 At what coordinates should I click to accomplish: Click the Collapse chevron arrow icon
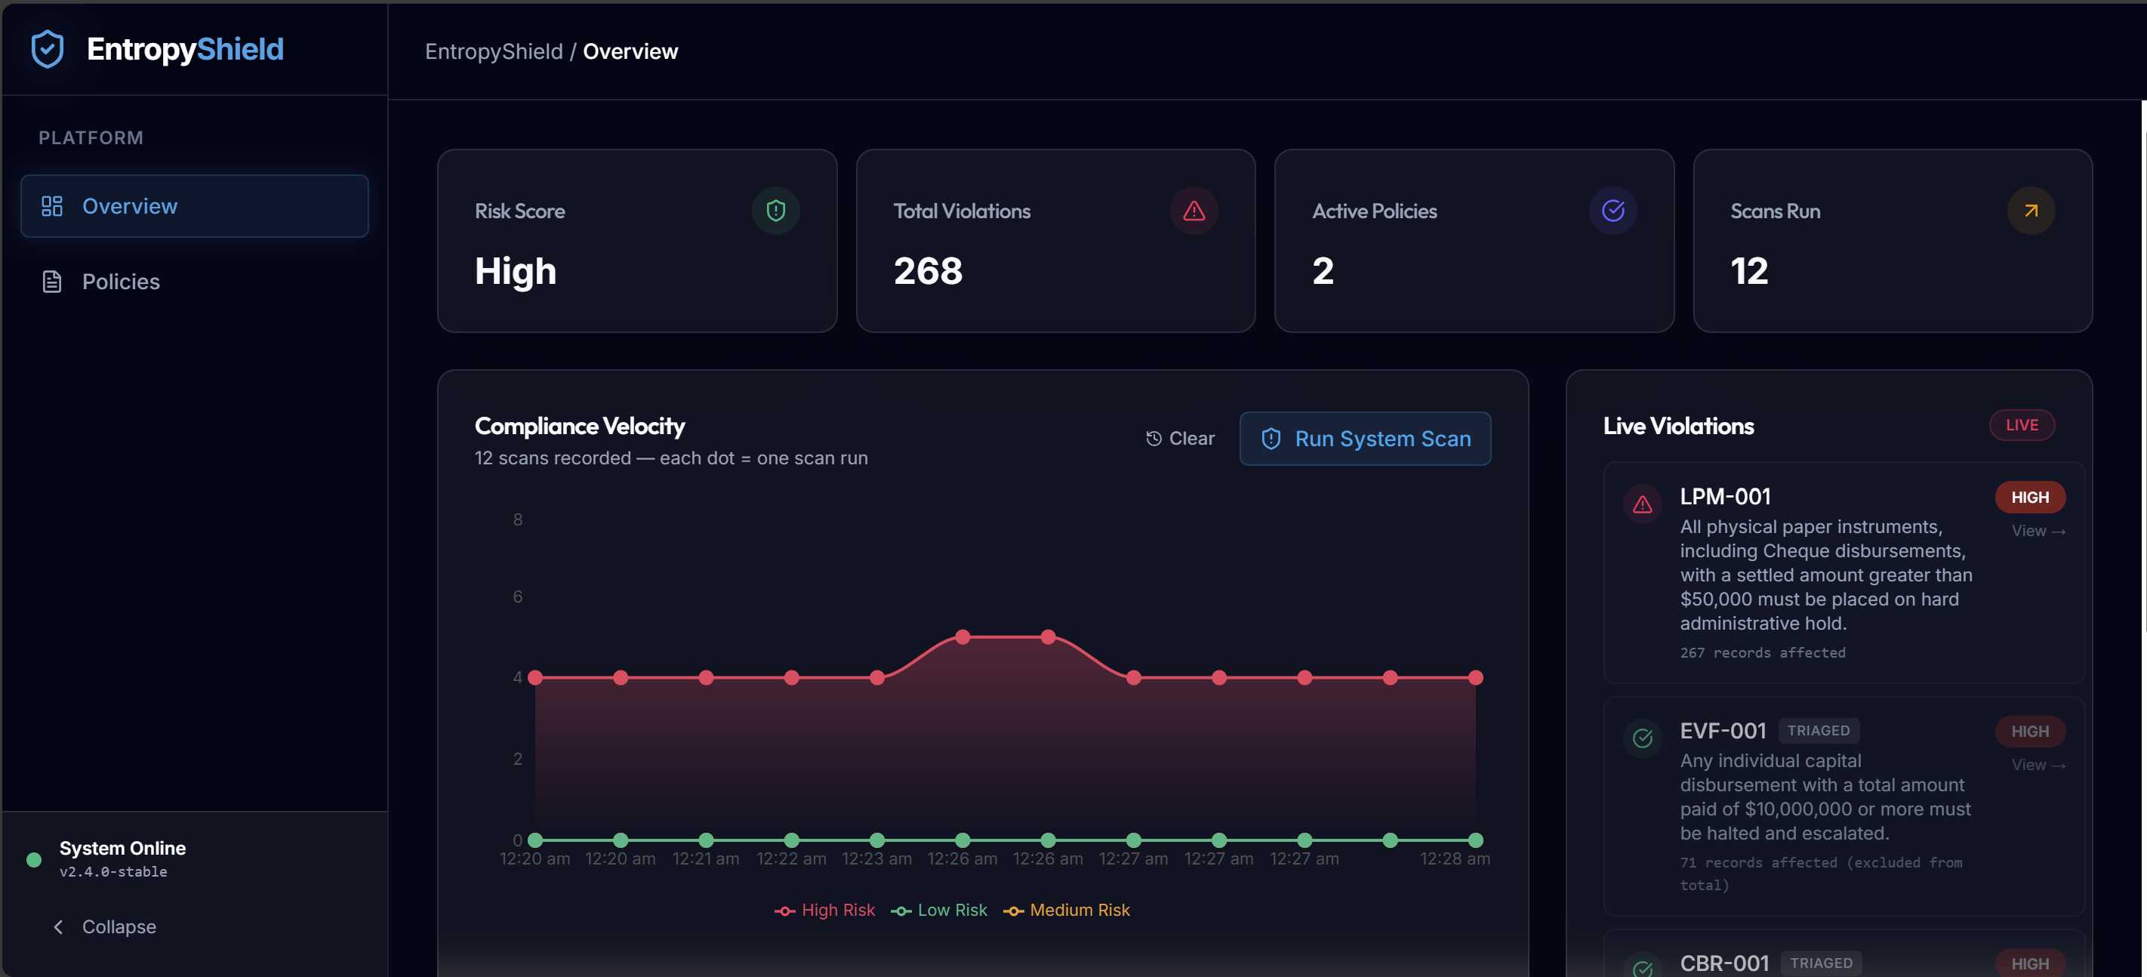tap(58, 927)
